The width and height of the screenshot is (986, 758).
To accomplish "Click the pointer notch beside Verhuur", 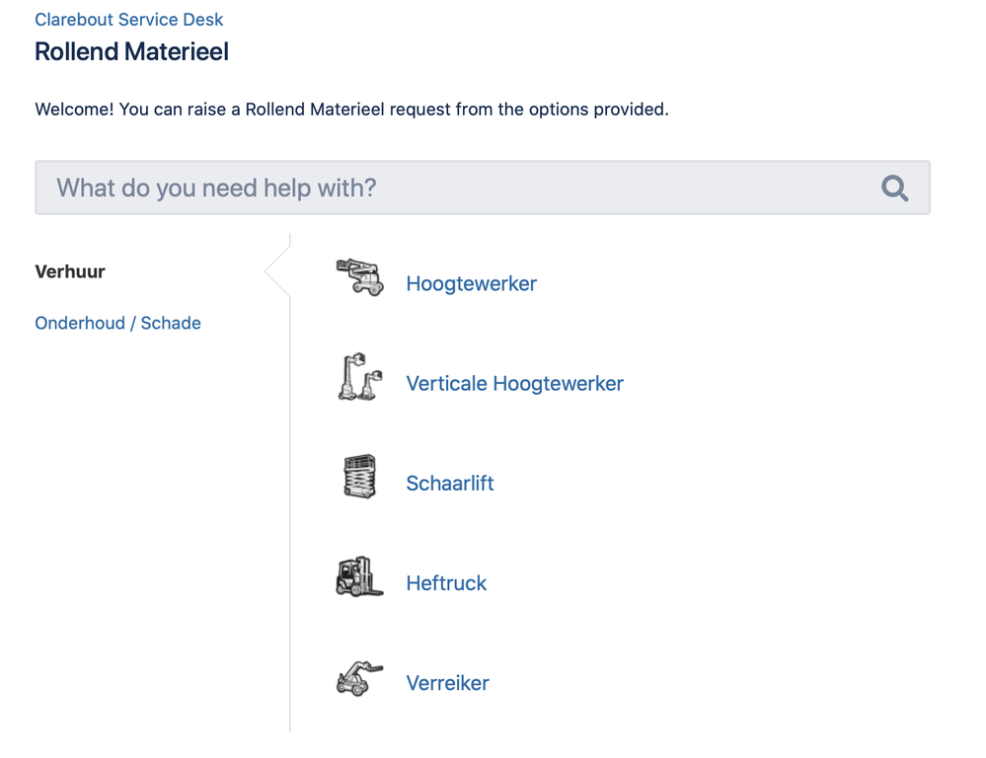I will (x=277, y=271).
